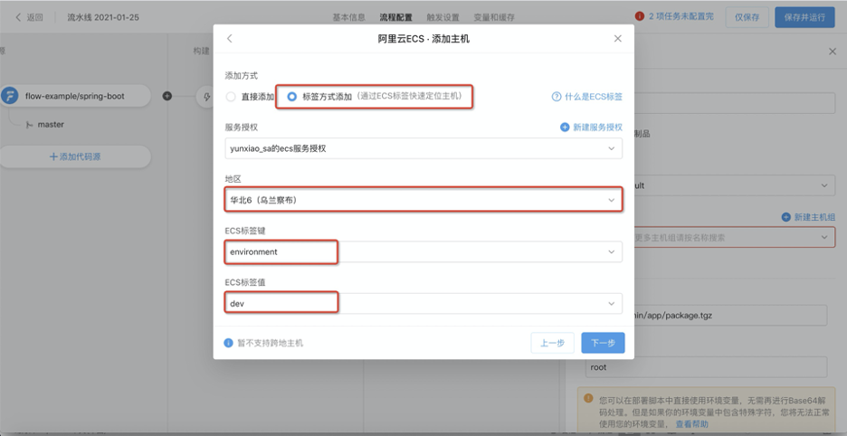Click question mark icon beside 什么是ECS标签
The height and width of the screenshot is (436, 847).
coord(557,97)
